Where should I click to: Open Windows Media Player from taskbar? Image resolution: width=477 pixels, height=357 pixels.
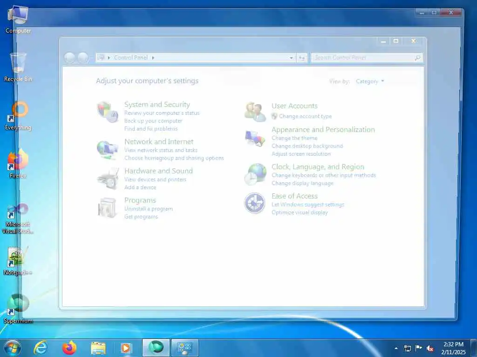tap(126, 348)
